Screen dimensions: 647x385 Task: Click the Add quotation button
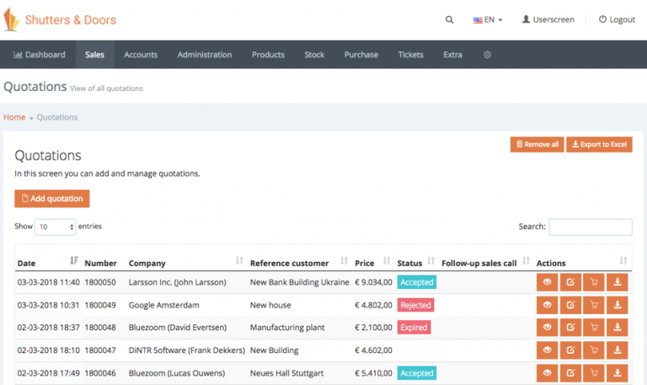[52, 199]
